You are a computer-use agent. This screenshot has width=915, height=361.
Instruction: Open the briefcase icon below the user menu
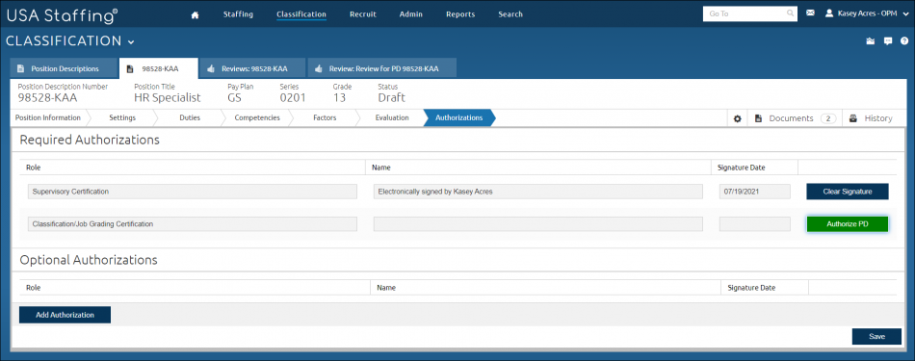(871, 41)
